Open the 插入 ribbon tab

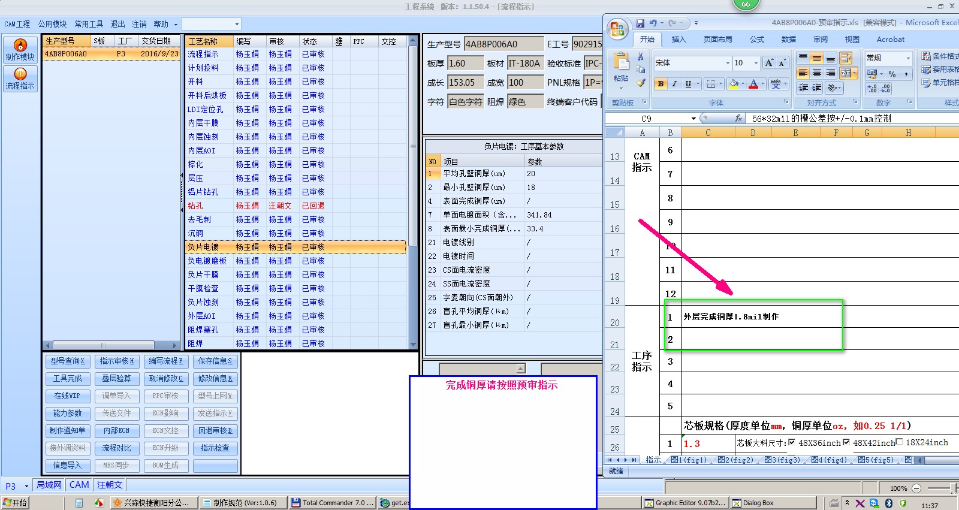coord(678,40)
